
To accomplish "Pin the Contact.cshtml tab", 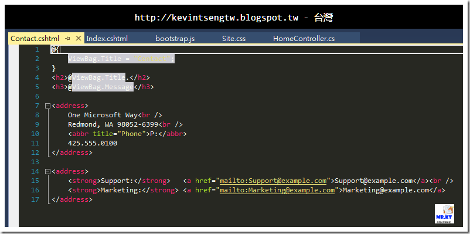I will pos(68,38).
